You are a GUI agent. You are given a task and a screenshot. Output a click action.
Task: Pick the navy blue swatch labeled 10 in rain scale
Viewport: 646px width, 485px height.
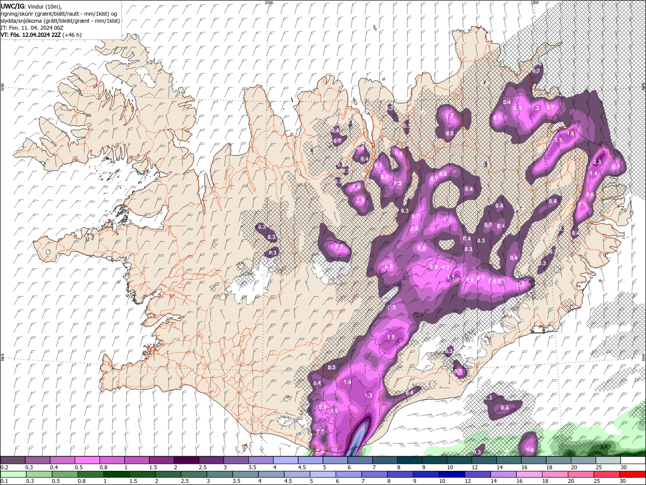[x=451, y=474]
